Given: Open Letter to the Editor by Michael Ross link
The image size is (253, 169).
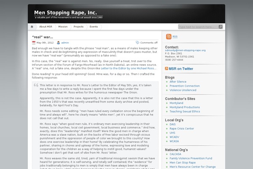Looking at the screenshot, I should tap(129, 68).
